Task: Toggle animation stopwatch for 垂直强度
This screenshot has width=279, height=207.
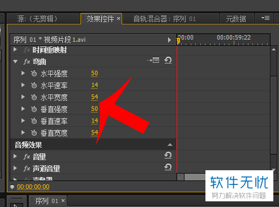Action: [34, 109]
